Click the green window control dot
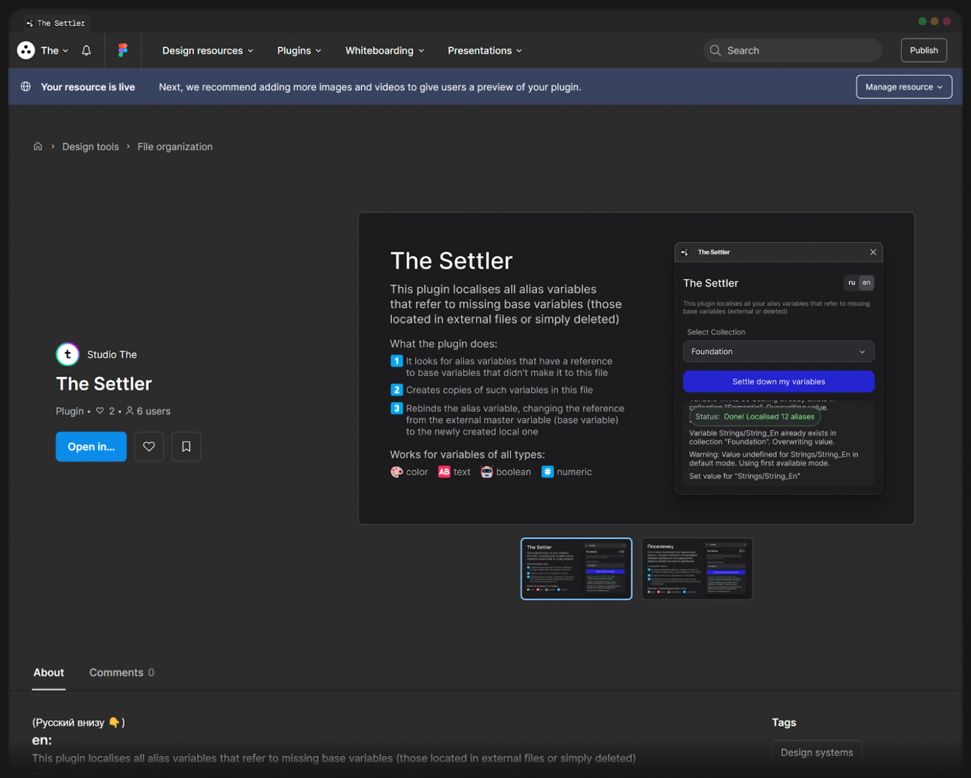 (x=922, y=21)
